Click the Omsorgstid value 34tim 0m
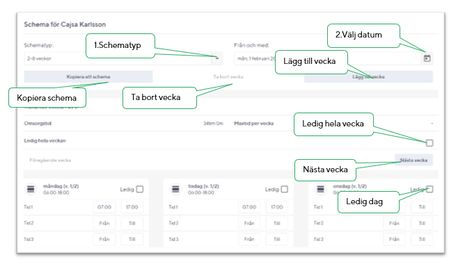 [x=213, y=123]
